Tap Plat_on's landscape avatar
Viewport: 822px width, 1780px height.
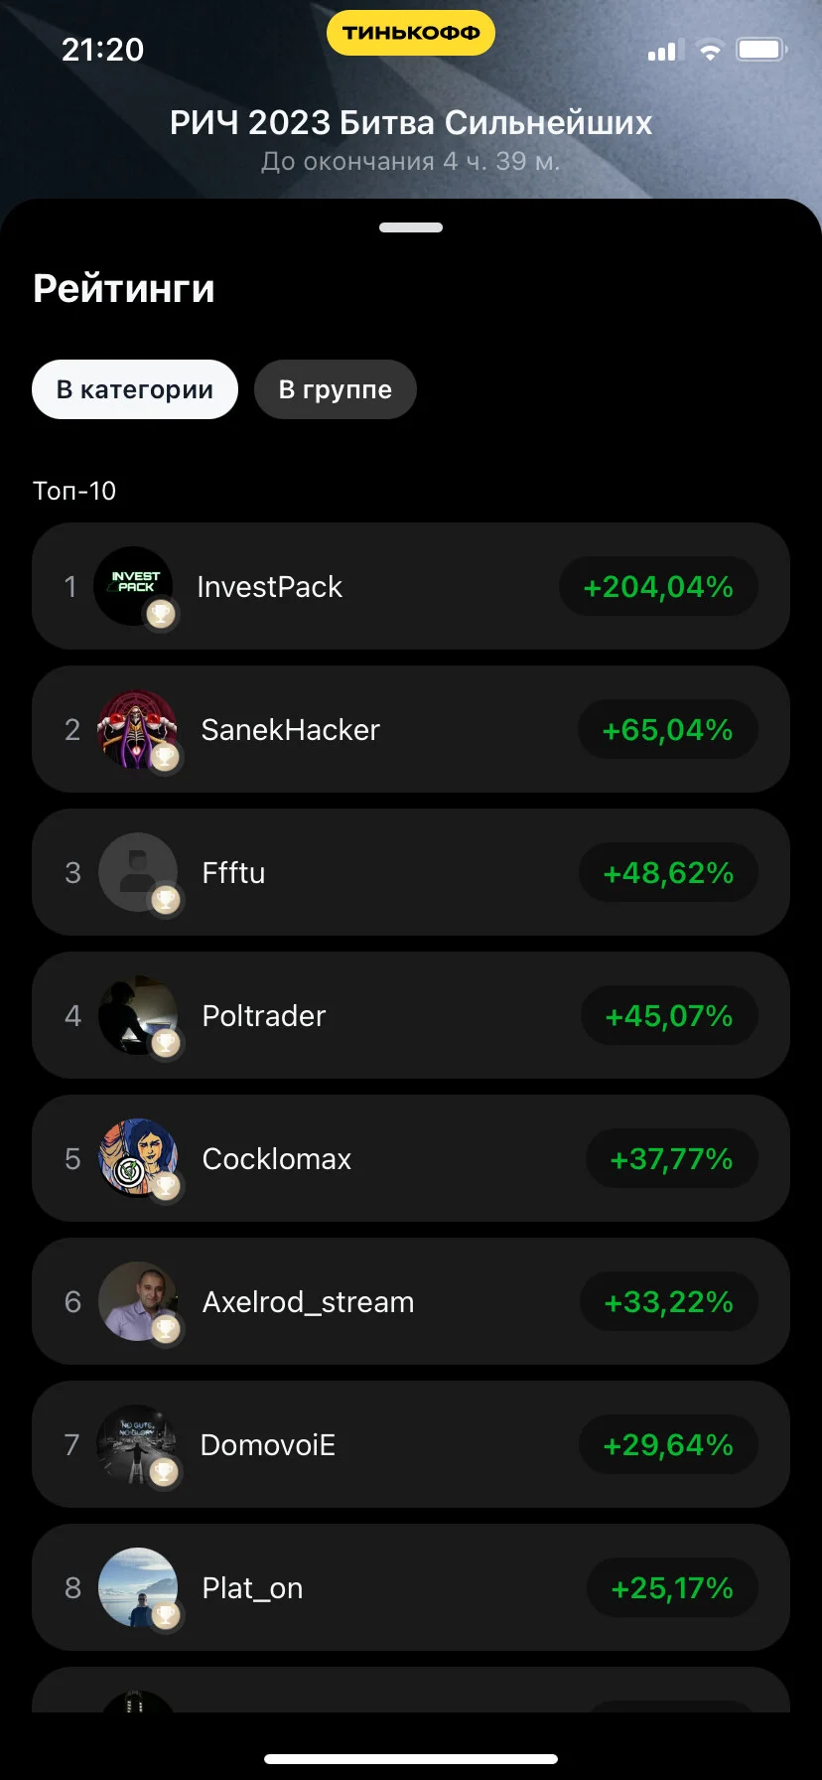point(138,1587)
